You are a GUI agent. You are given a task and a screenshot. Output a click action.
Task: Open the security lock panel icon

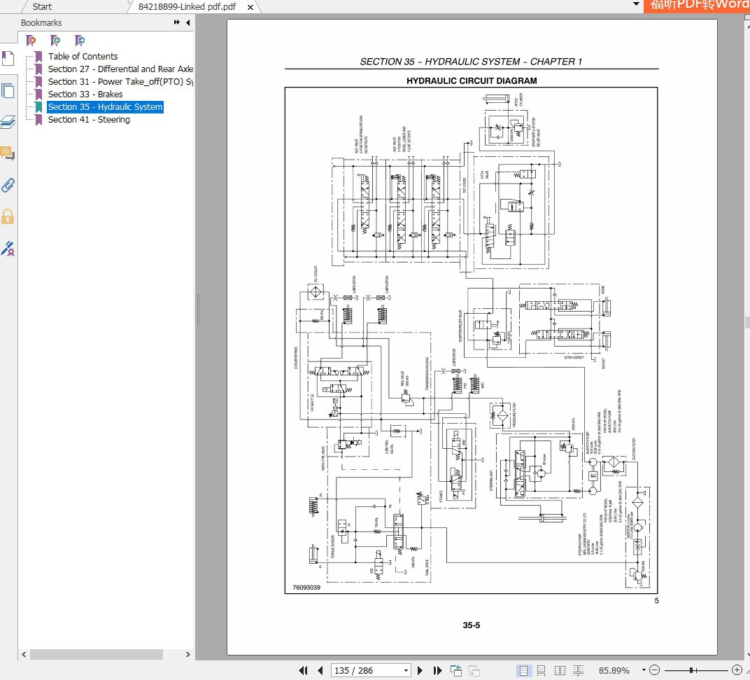(x=8, y=217)
